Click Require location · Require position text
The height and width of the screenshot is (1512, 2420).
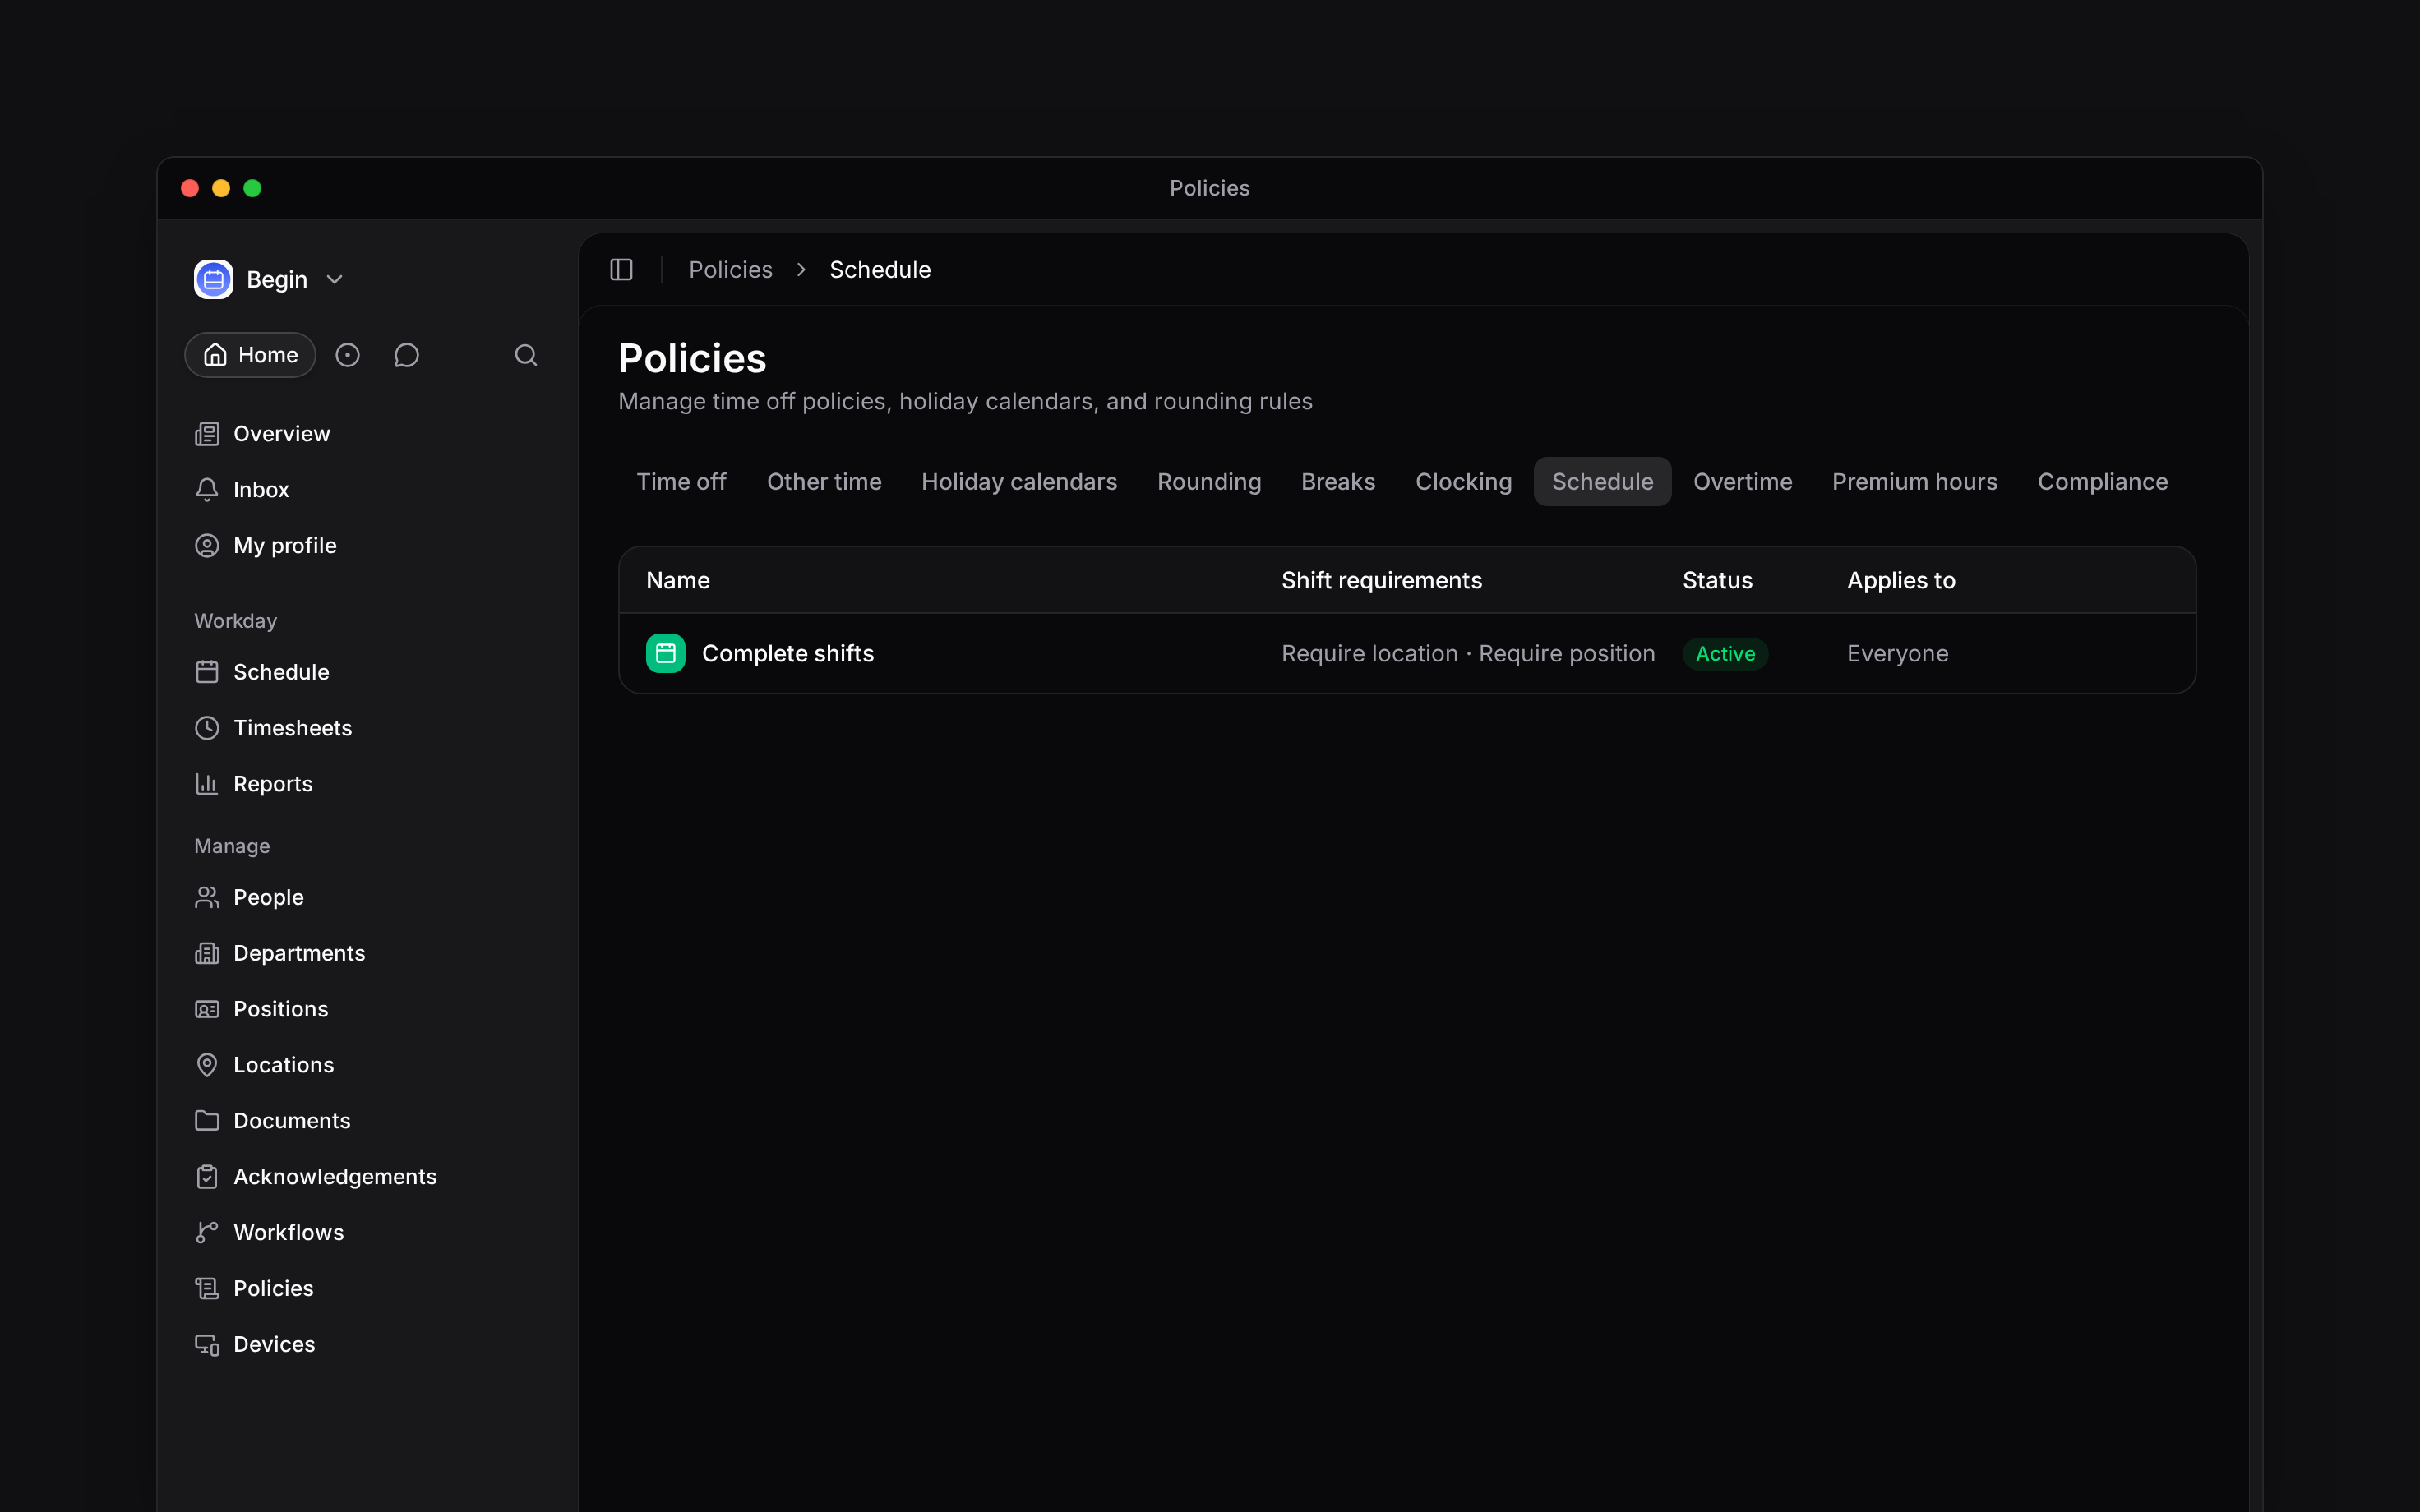(1468, 654)
